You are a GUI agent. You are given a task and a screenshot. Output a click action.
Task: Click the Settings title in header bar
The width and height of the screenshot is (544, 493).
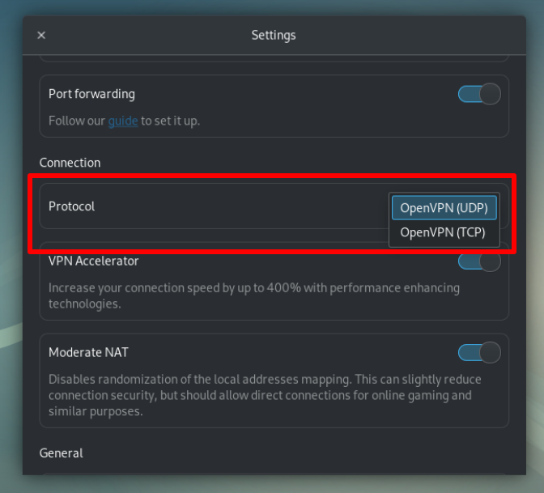coord(274,36)
